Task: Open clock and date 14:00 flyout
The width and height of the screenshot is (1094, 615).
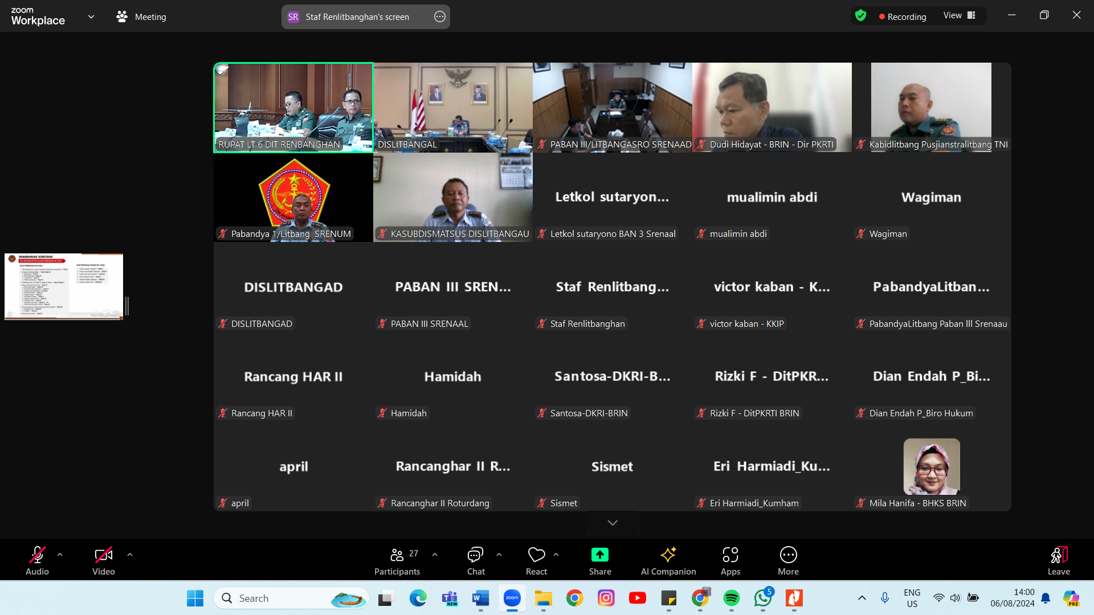Action: (1012, 598)
